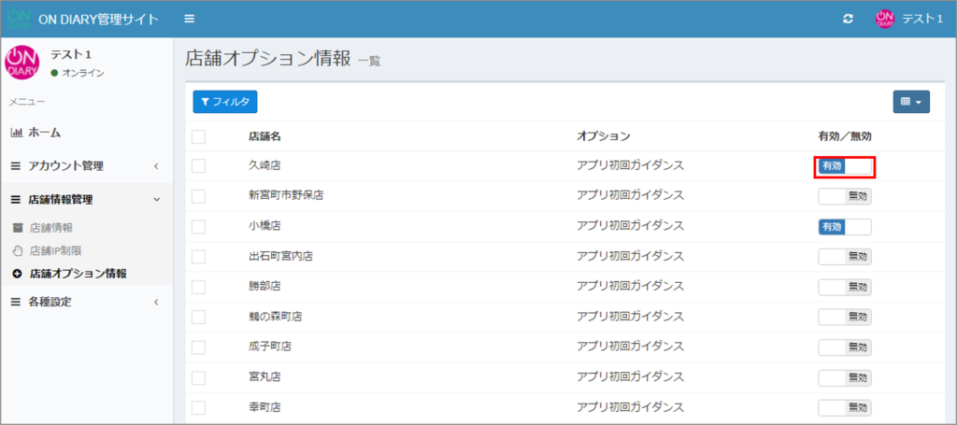The height and width of the screenshot is (425, 957).
Task: Open the table column display dropdown
Action: tap(910, 102)
